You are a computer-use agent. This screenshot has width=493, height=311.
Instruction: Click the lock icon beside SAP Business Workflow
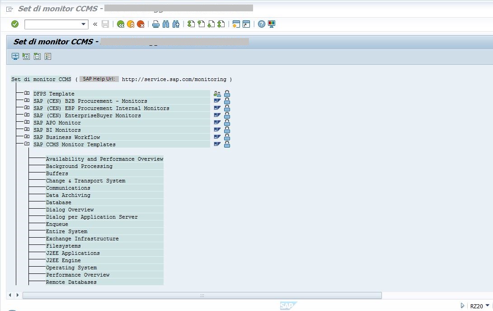(x=227, y=137)
